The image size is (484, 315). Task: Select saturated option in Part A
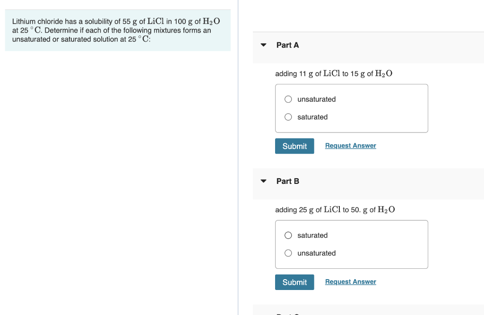(x=288, y=116)
